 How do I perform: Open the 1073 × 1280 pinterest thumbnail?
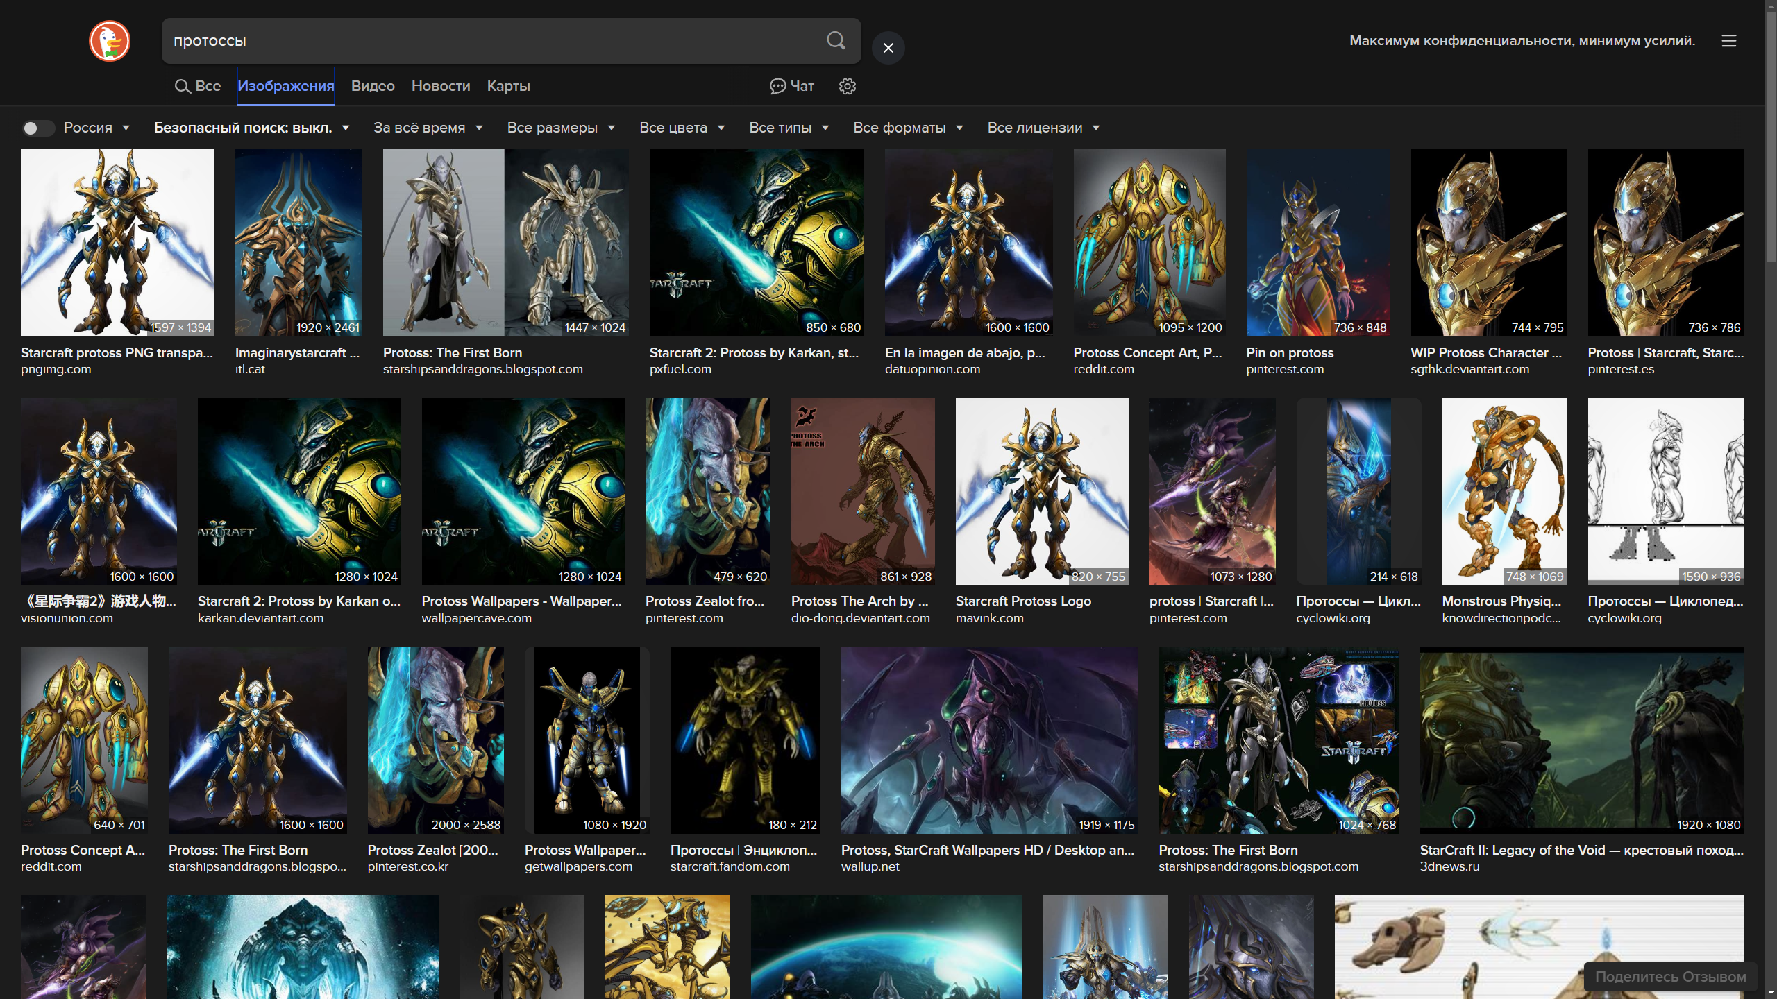1213,491
